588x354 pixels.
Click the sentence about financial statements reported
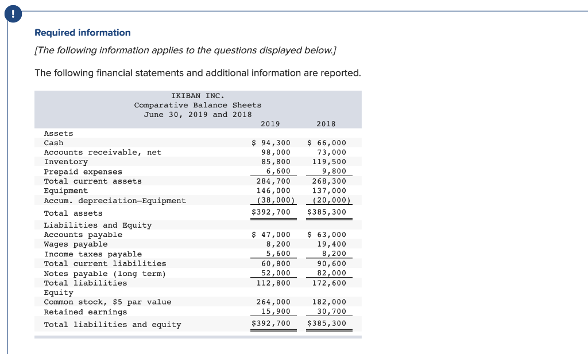pos(198,73)
